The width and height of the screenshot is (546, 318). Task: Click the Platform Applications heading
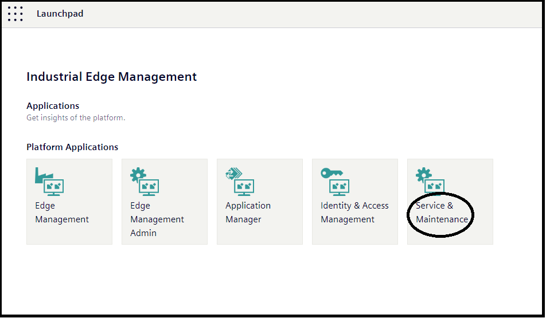tap(72, 147)
